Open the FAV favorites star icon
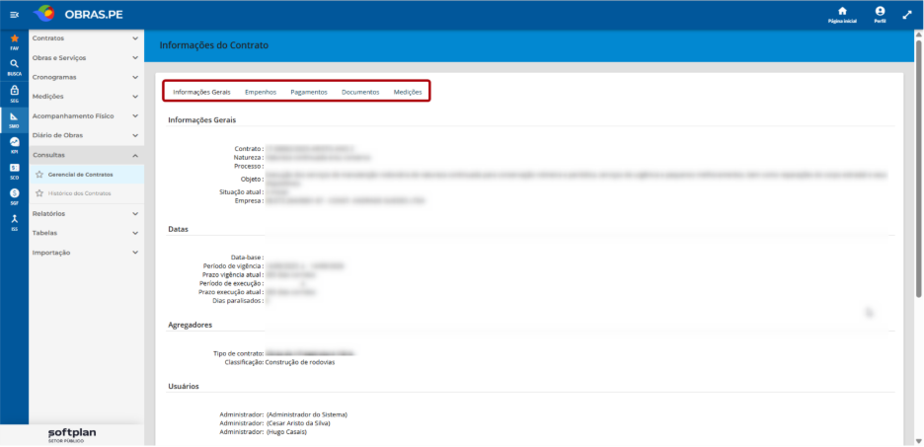This screenshot has width=924, height=447. pos(14,40)
